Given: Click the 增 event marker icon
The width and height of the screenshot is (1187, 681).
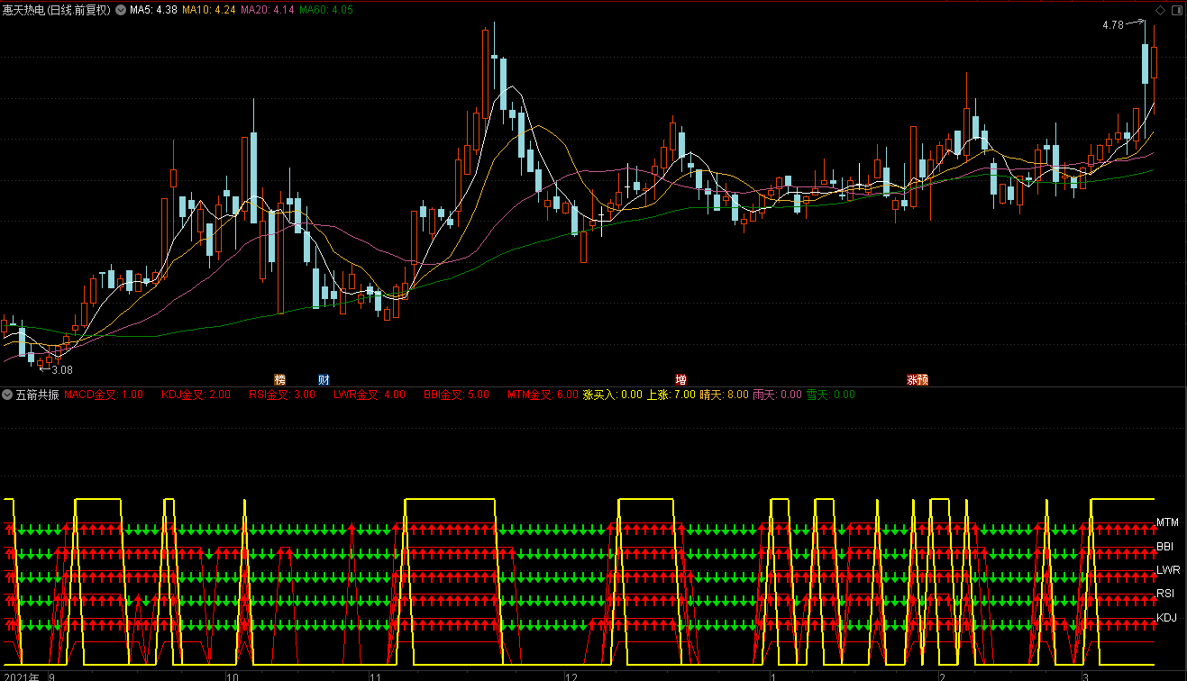Looking at the screenshot, I should click(x=680, y=379).
